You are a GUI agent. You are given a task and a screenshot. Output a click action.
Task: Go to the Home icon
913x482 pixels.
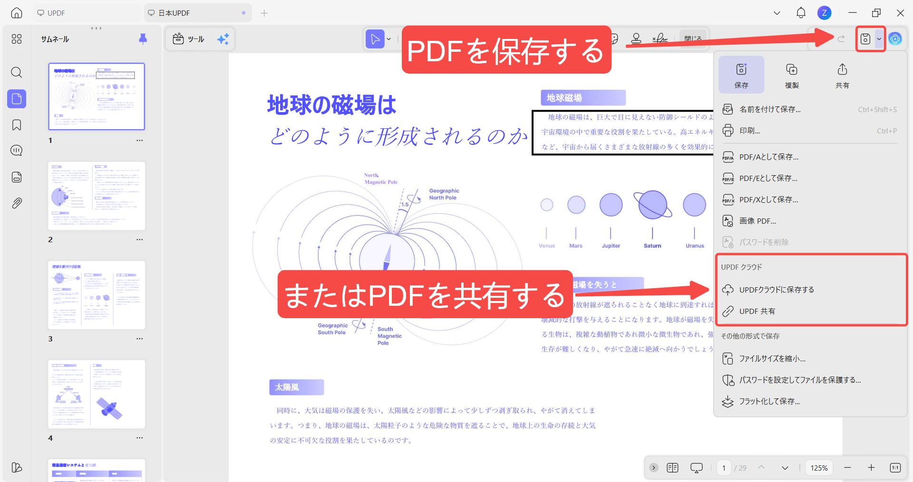tap(17, 13)
